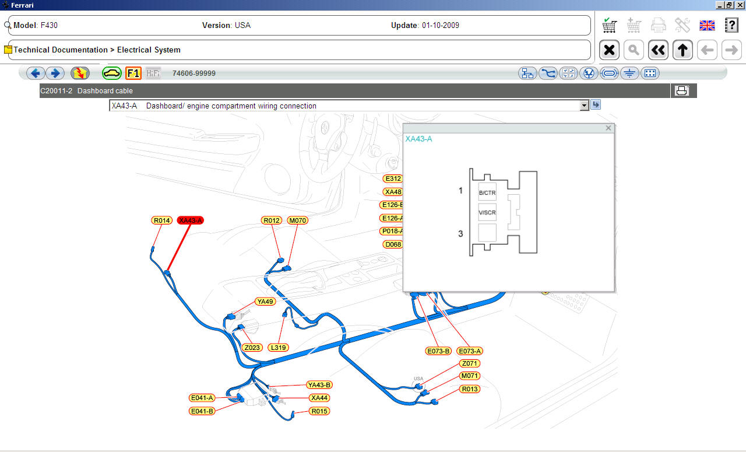Click the blue forward arrow in toolbar
746x452 pixels.
[55, 73]
